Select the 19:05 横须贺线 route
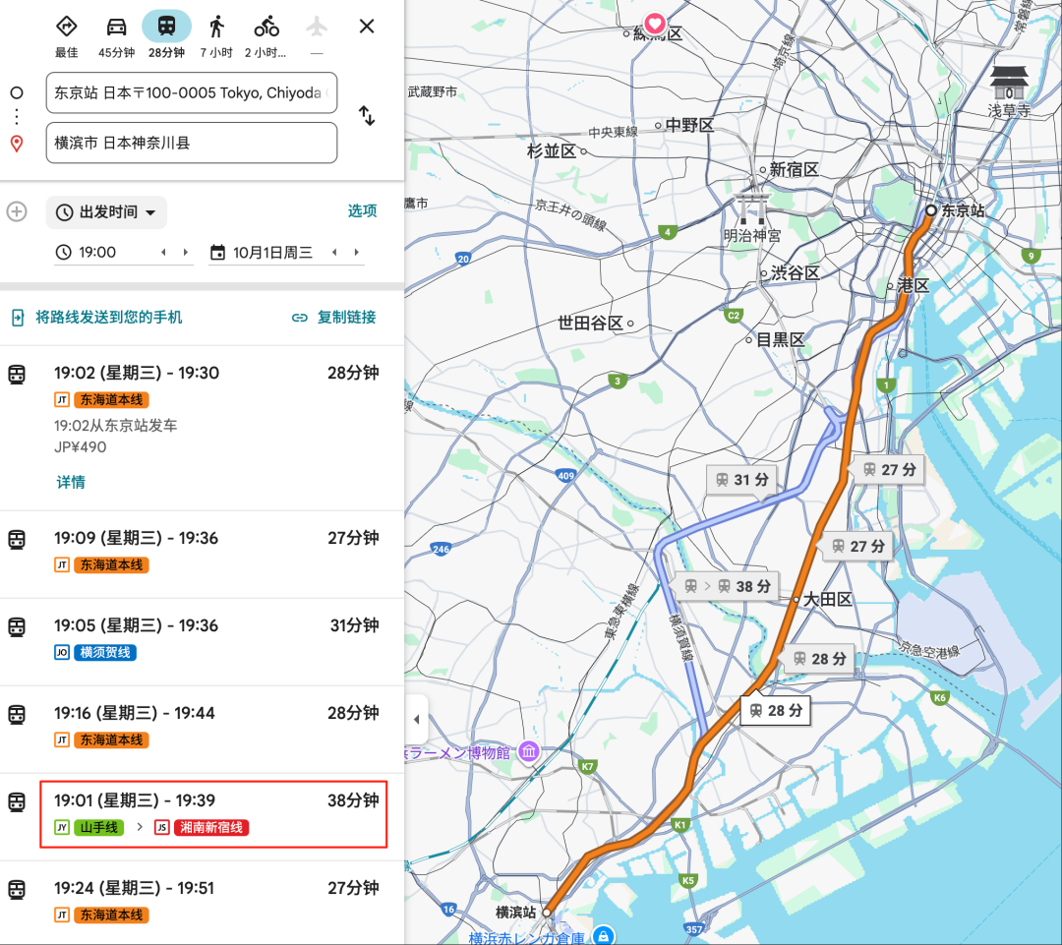This screenshot has width=1062, height=945. click(202, 642)
